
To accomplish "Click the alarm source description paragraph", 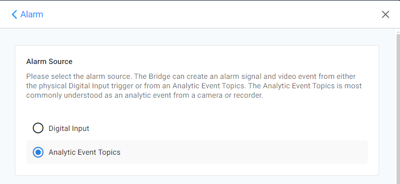I will tap(194, 86).
